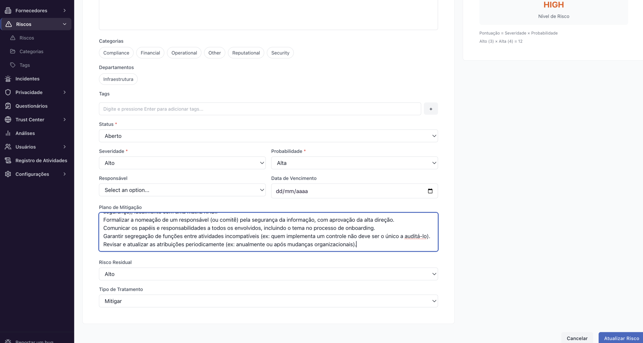Click the Configurações gear icon

[8, 174]
